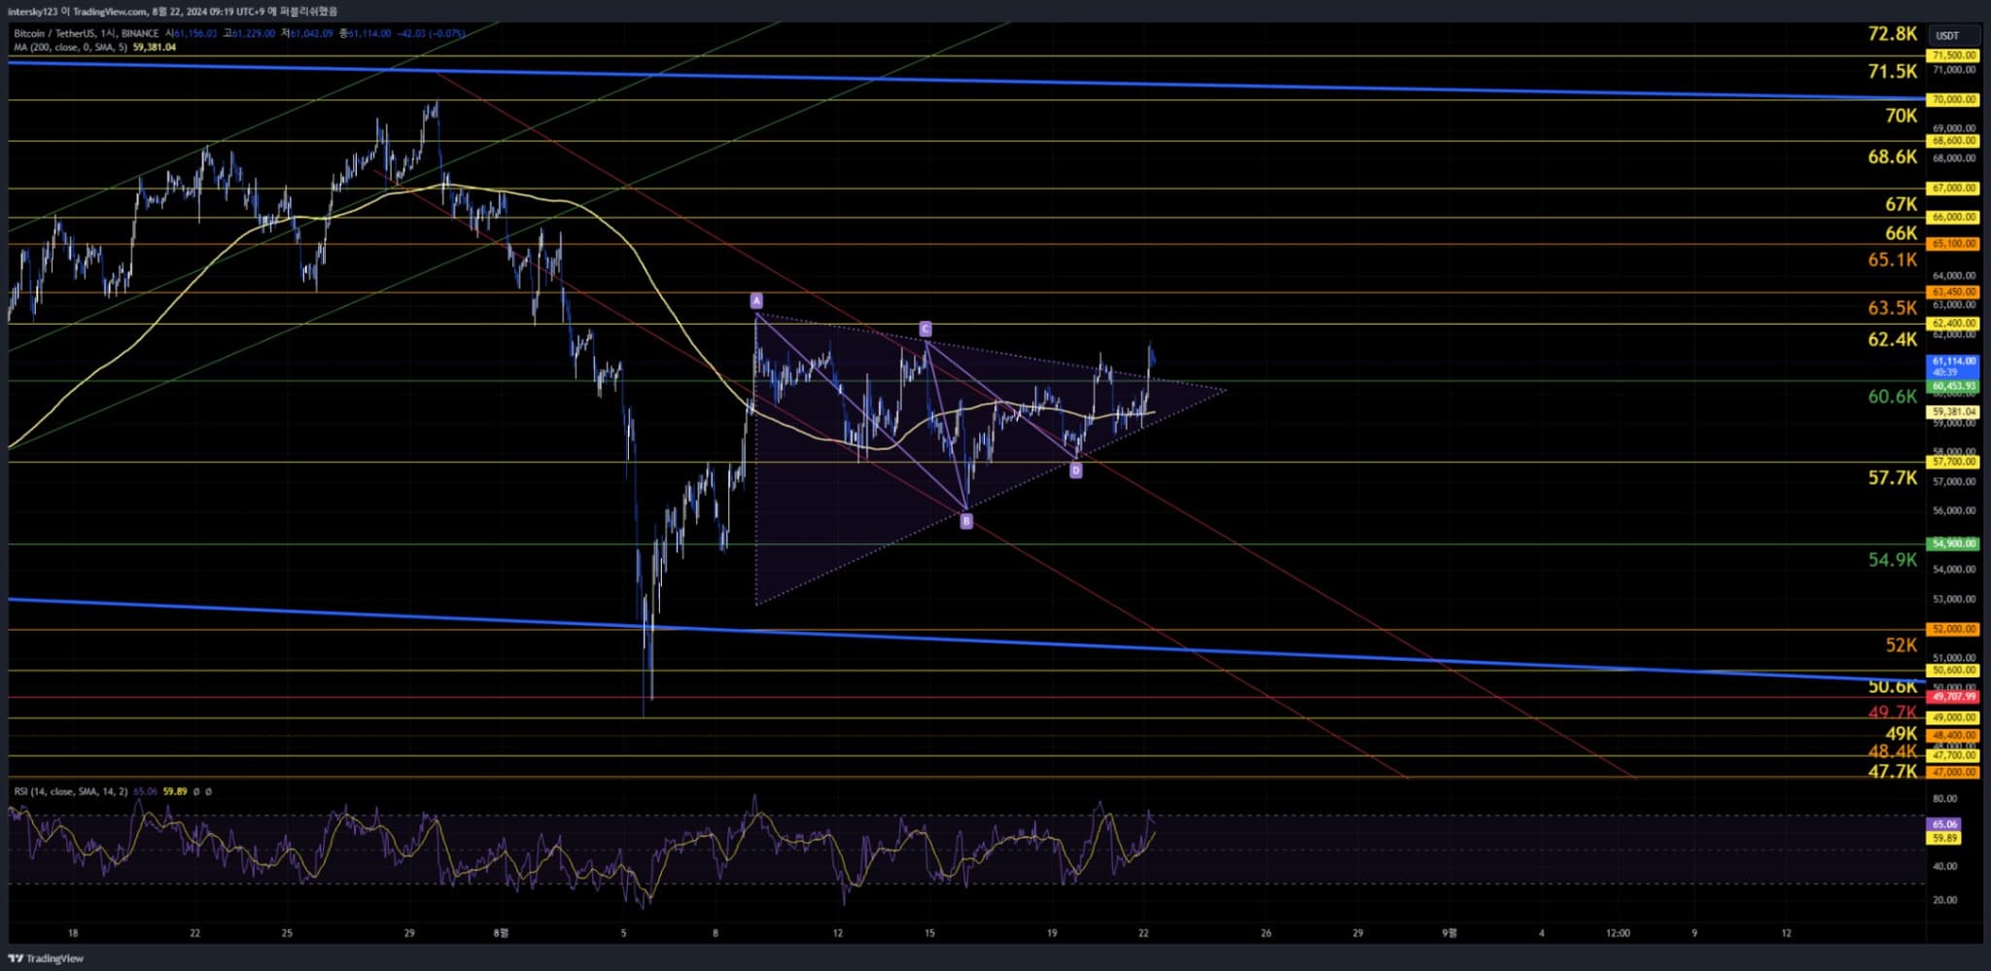Click the orange 65,100.00 price level label
The width and height of the screenshot is (1991, 971).
click(1953, 244)
